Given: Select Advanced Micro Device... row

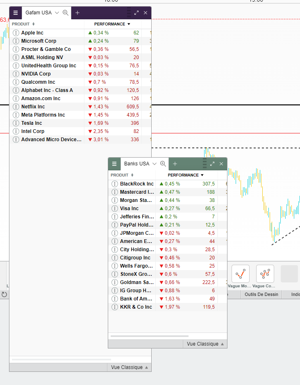Looking at the screenshot, I should pyautogui.click(x=80, y=140).
